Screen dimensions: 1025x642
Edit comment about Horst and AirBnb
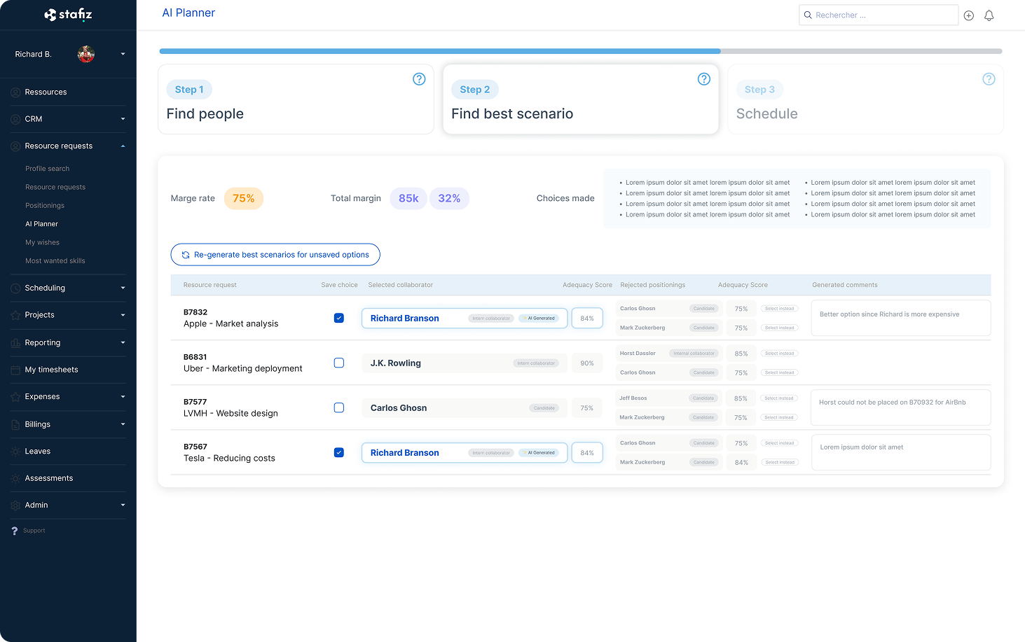pyautogui.click(x=901, y=407)
